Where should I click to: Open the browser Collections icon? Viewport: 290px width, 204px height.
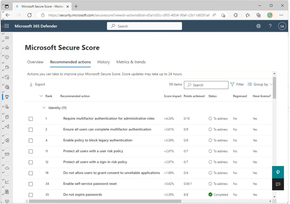tap(258, 15)
